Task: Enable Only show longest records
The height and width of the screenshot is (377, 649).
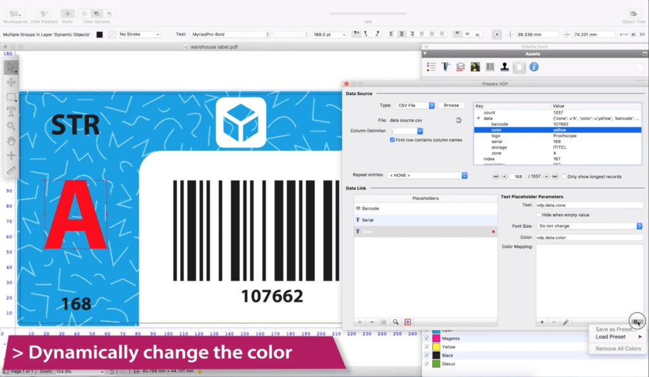Action: tap(563, 177)
